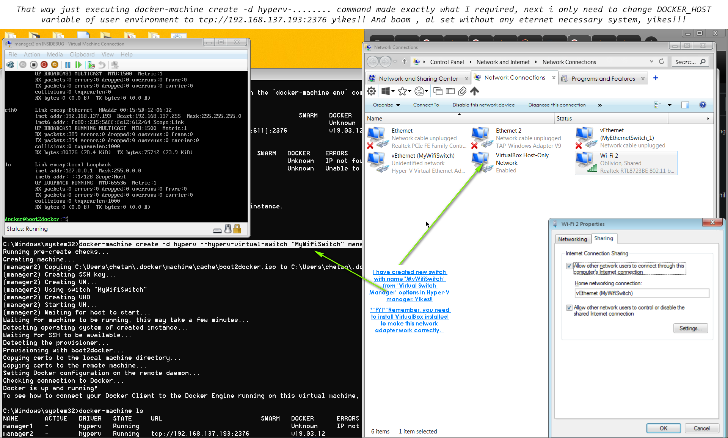Toggle Allow users to control shared connection

569,308
